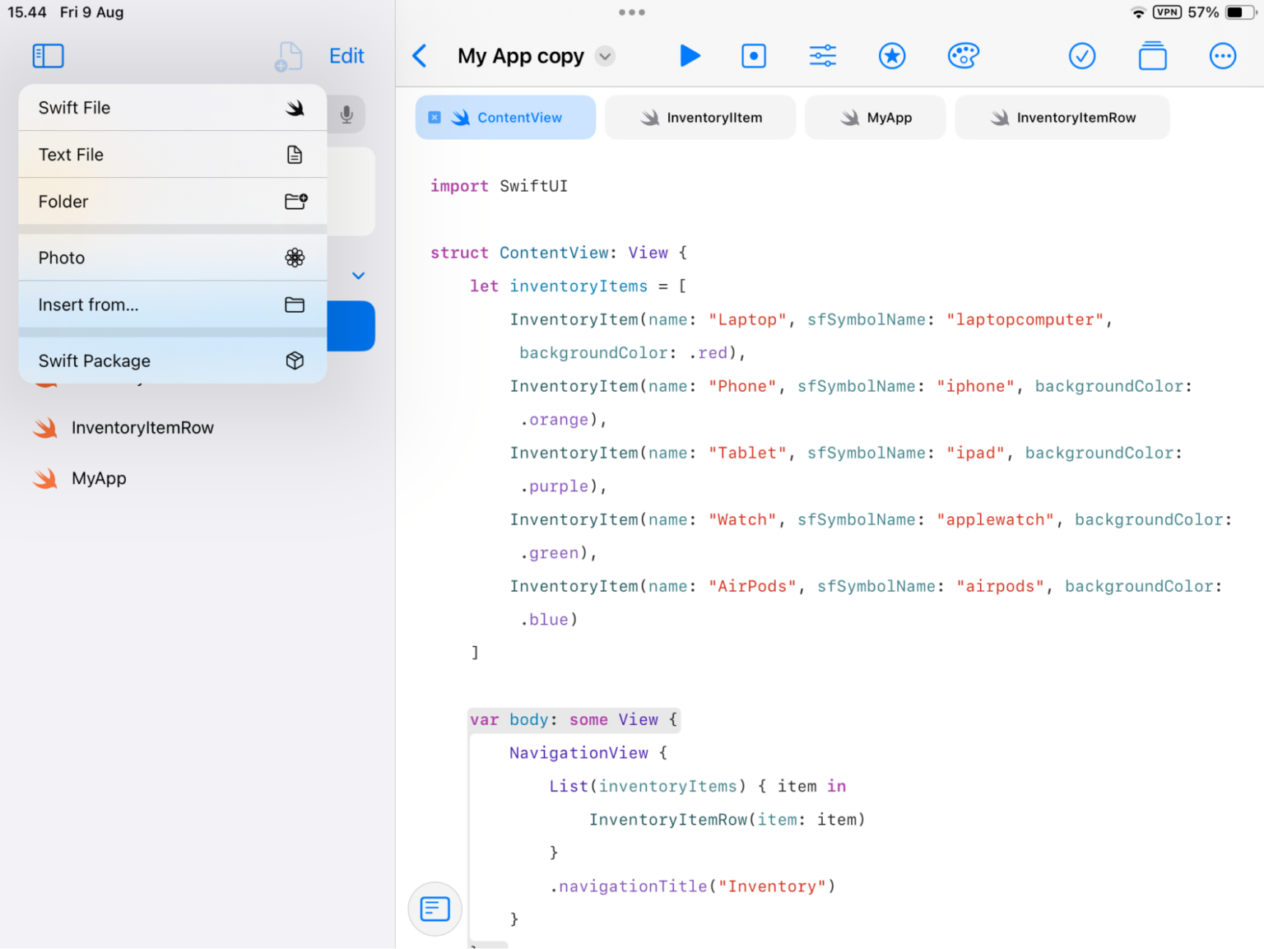Open the app capabilities stack icon

(1152, 56)
